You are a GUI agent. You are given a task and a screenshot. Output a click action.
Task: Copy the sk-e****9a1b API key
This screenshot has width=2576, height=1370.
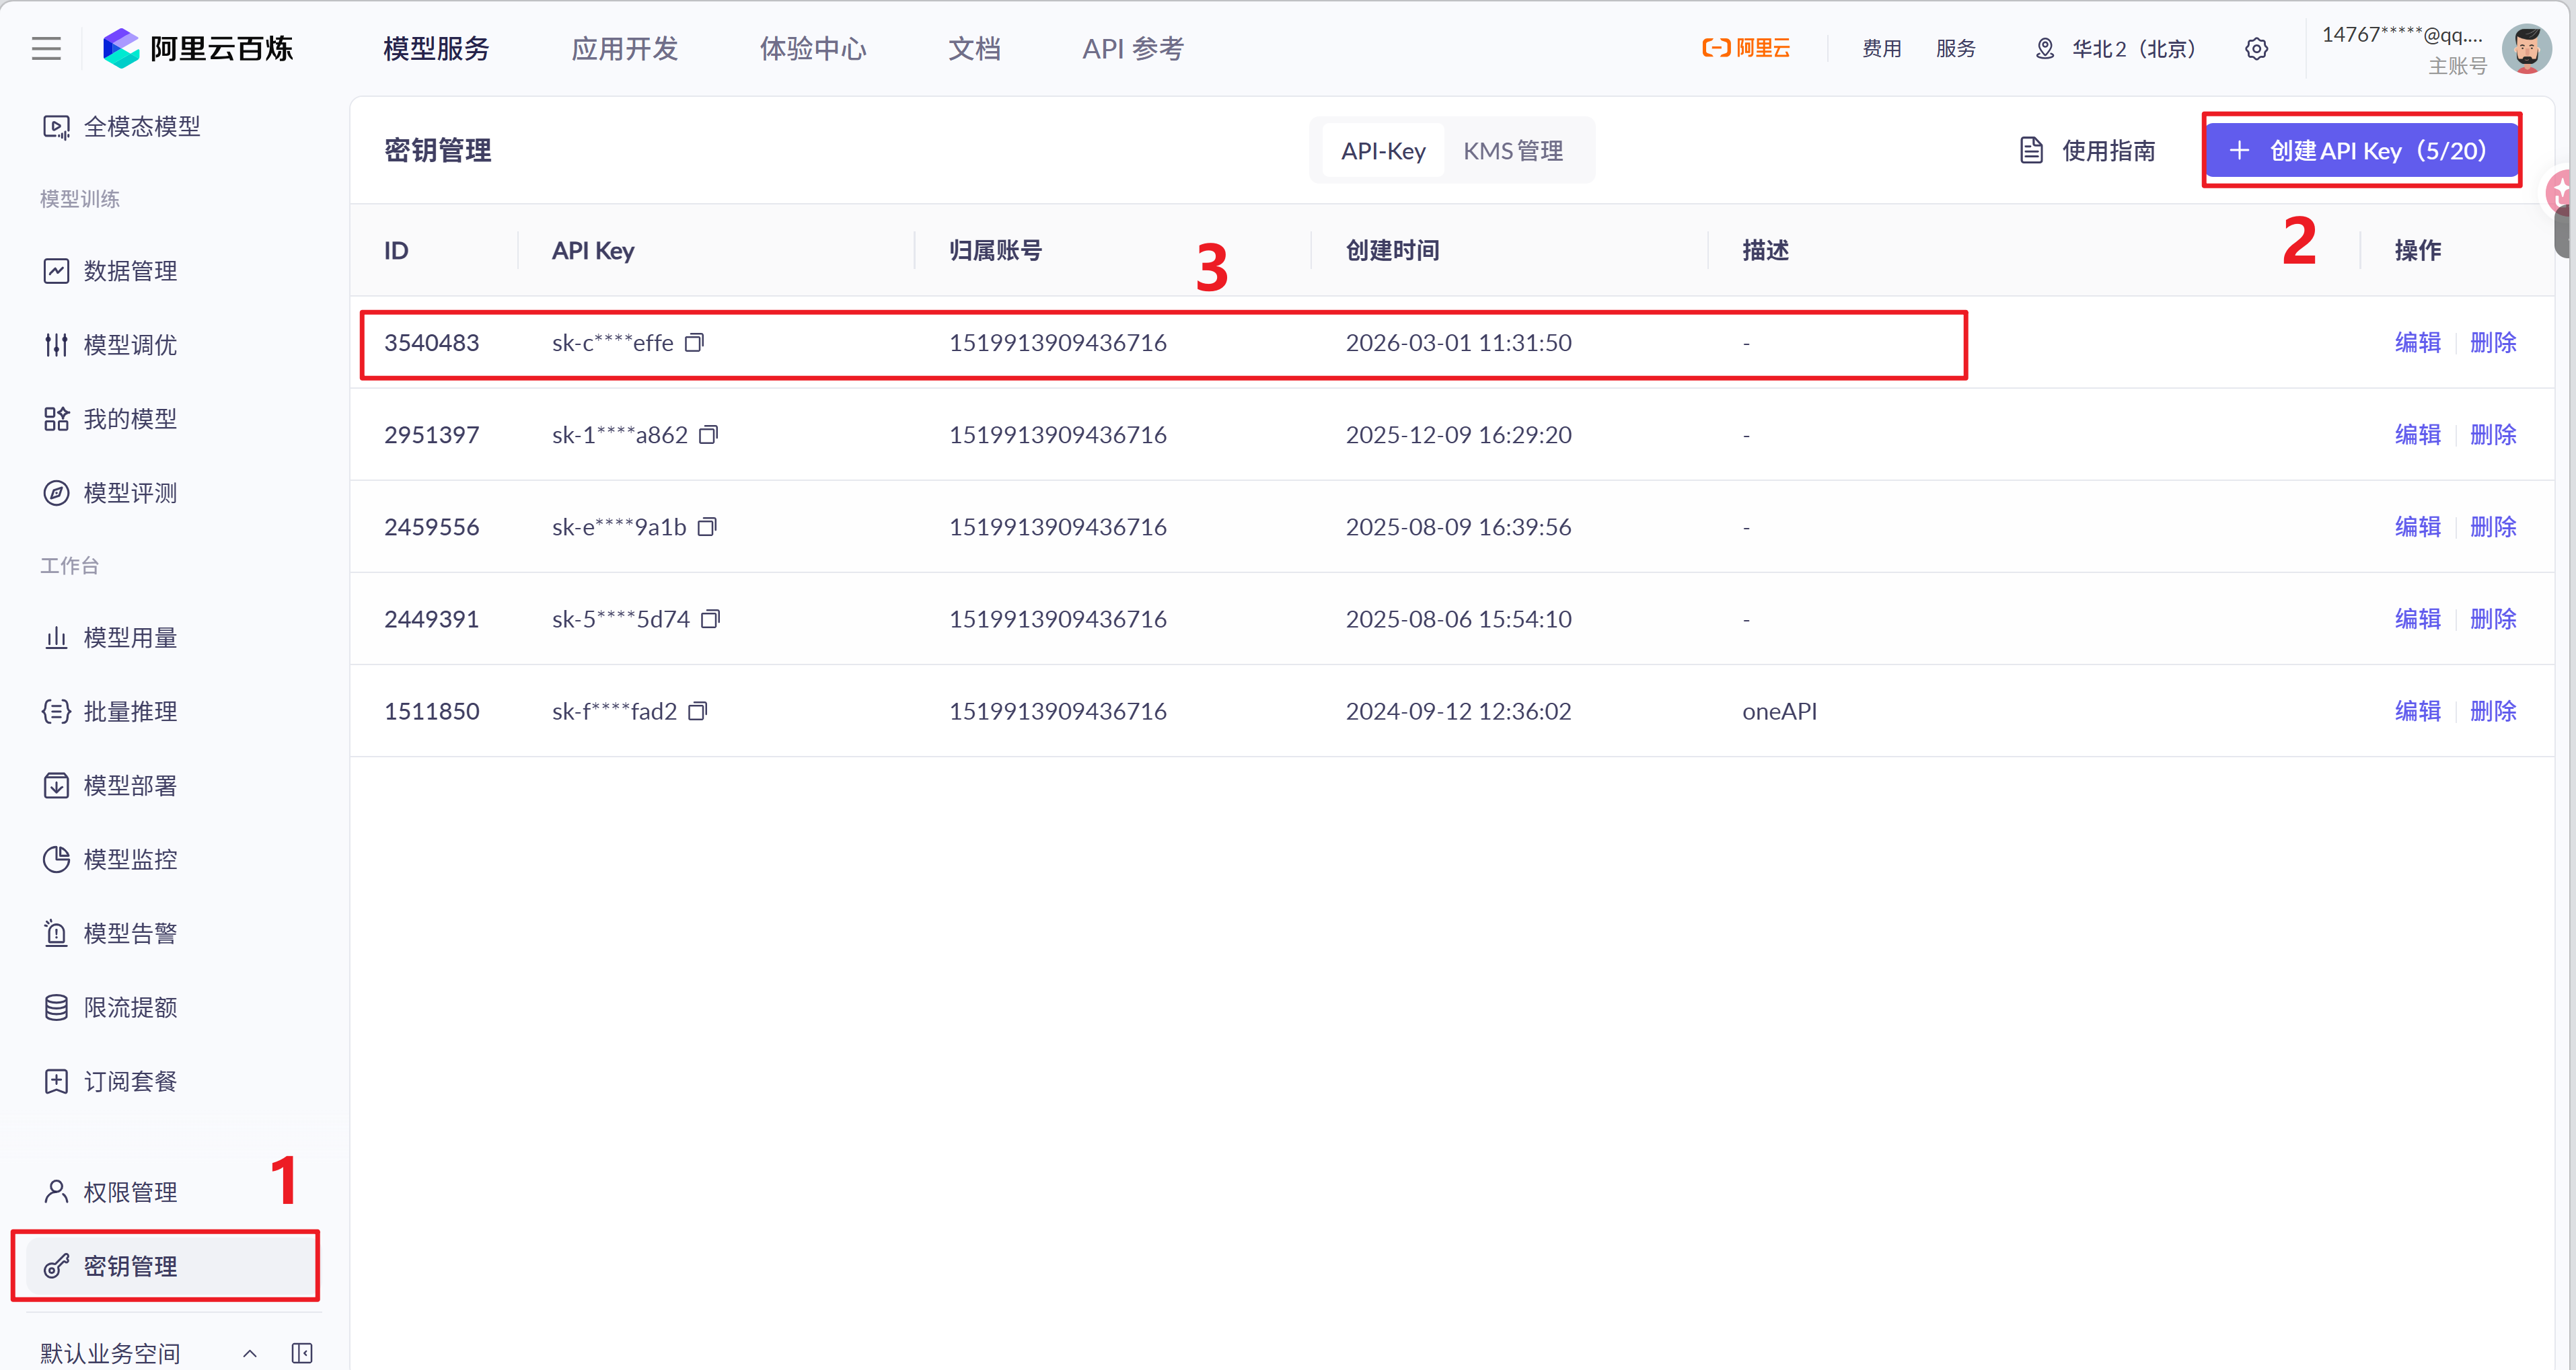[x=707, y=527]
